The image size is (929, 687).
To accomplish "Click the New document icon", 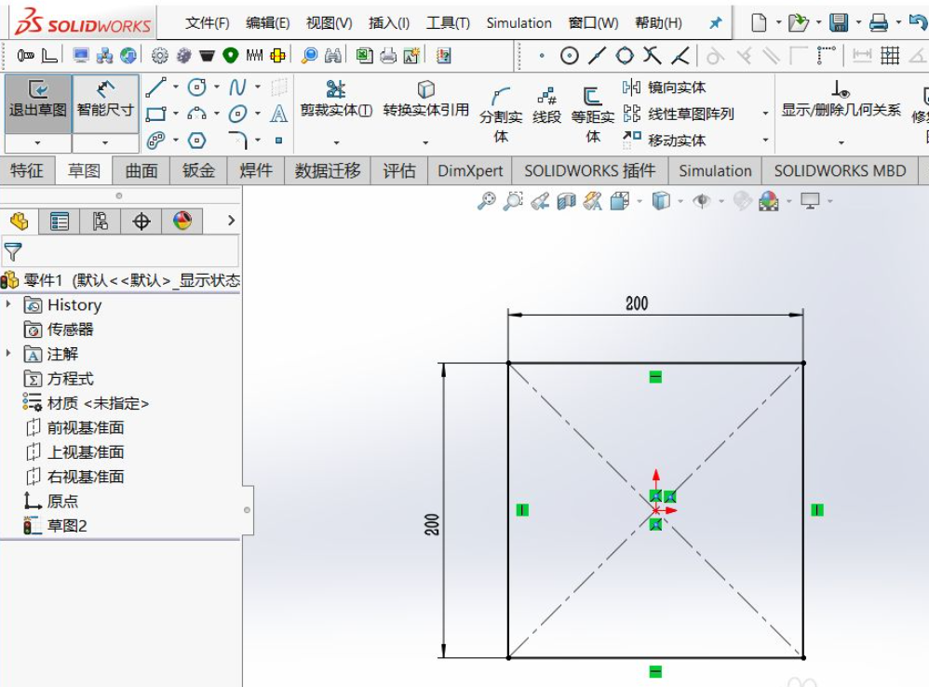I will pyautogui.click(x=759, y=23).
